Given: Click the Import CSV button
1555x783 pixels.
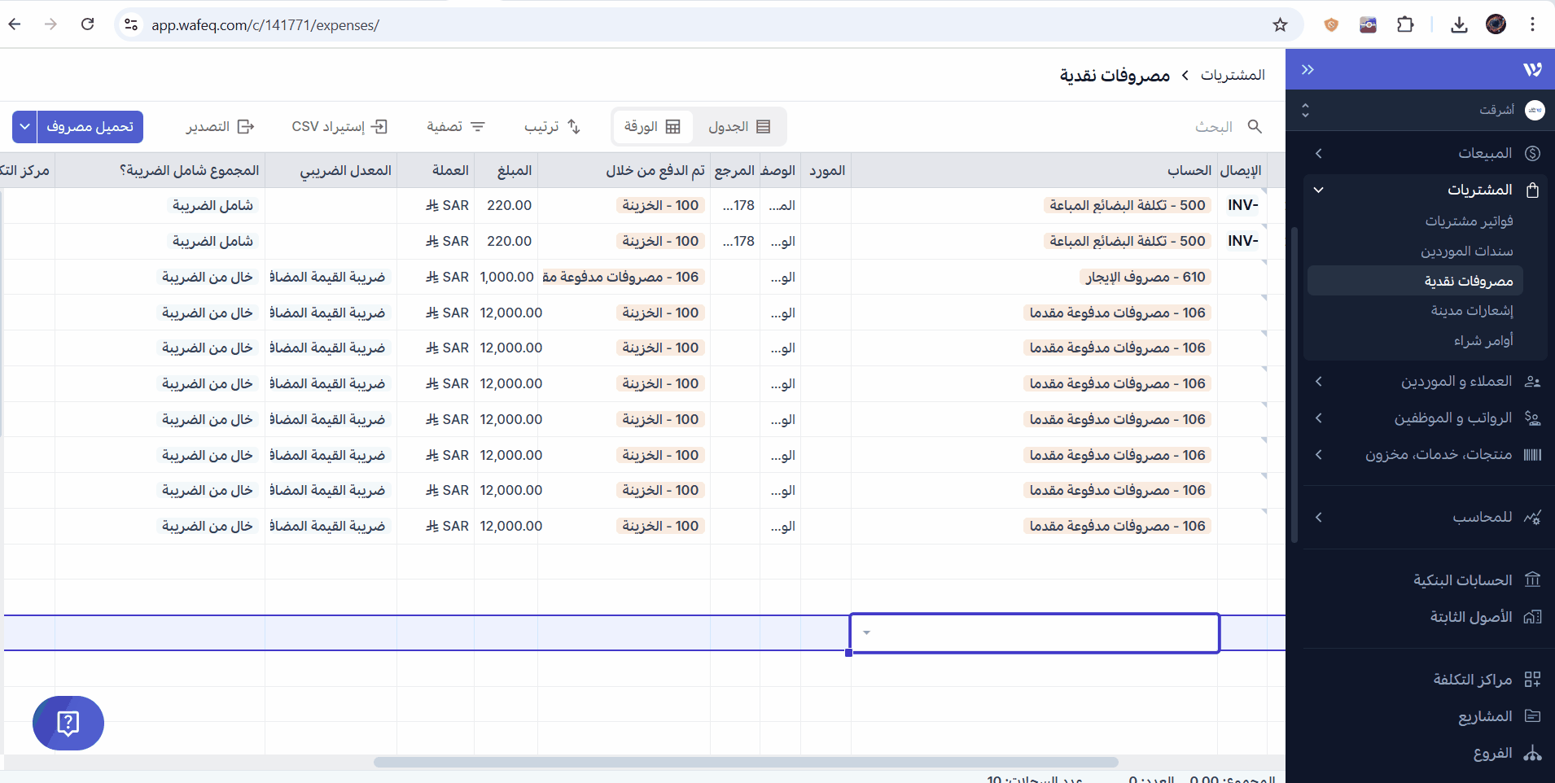Looking at the screenshot, I should coord(339,127).
